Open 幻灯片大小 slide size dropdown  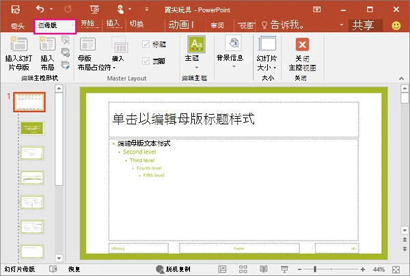[267, 53]
